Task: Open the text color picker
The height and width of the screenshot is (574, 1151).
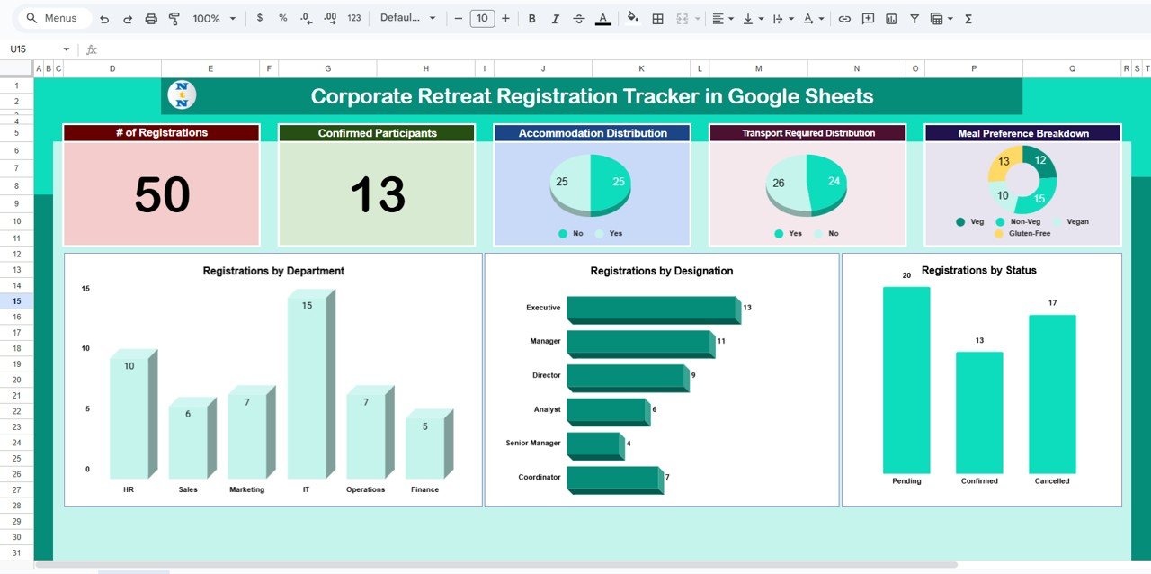Action: click(602, 18)
